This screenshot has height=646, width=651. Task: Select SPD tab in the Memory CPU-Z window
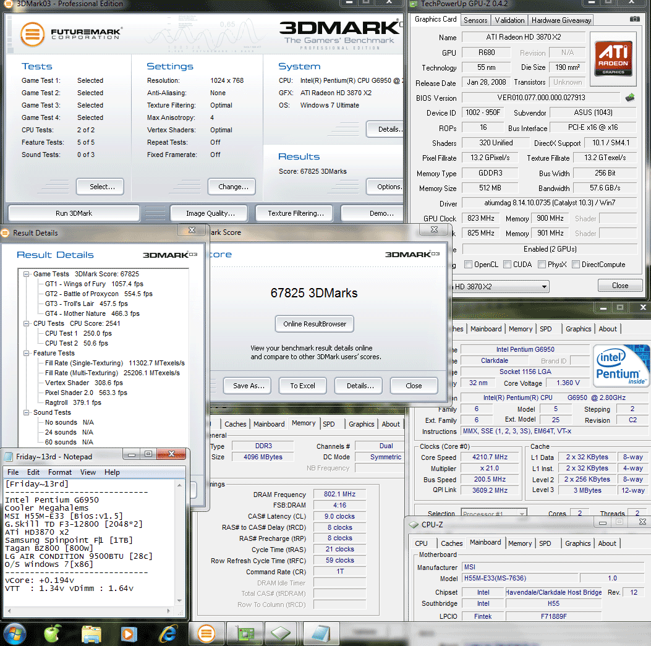point(329,424)
